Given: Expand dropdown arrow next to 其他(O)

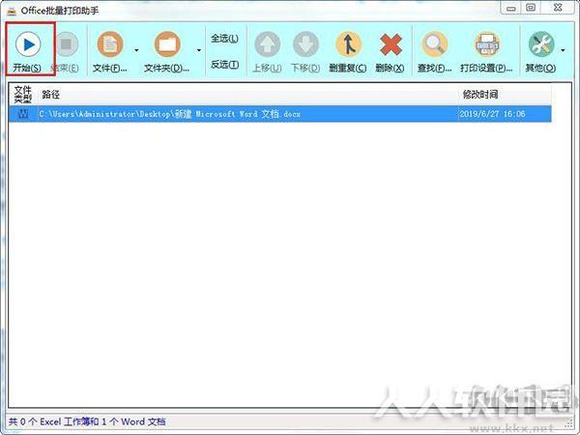Looking at the screenshot, I should point(563,50).
